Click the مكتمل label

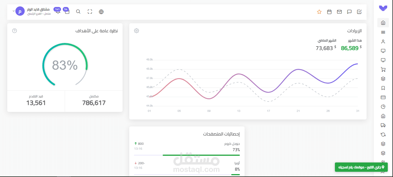[94, 96]
